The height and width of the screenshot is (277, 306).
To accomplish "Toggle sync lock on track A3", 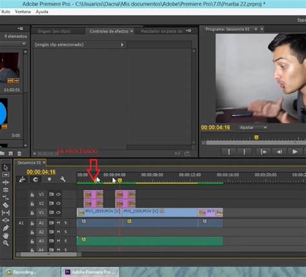I will 51,241.
